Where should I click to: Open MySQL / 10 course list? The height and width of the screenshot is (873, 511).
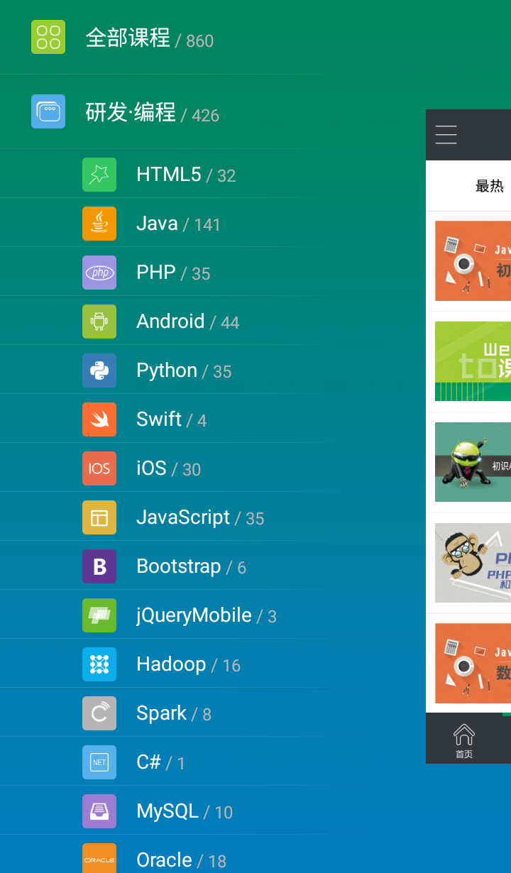185,811
